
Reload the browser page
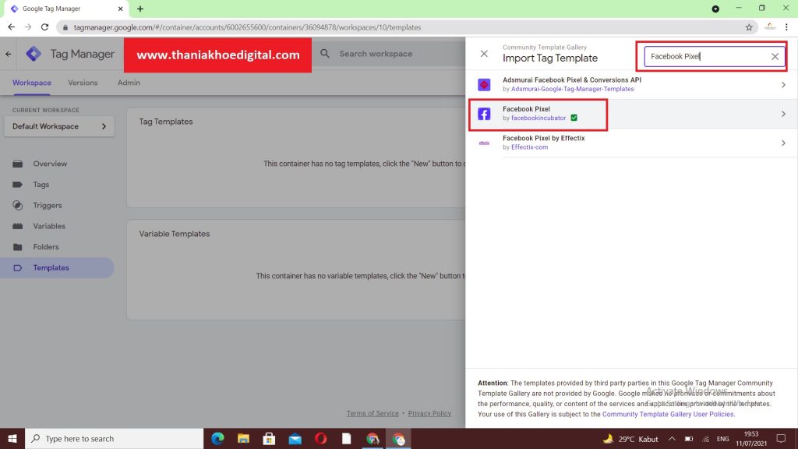pyautogui.click(x=44, y=27)
